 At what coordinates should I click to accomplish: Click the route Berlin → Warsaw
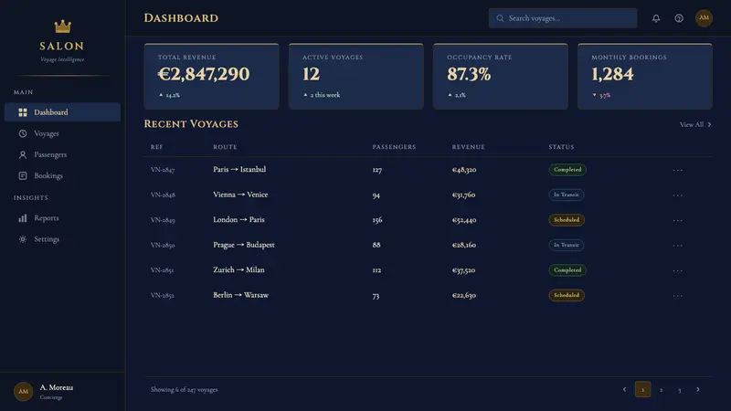click(240, 295)
